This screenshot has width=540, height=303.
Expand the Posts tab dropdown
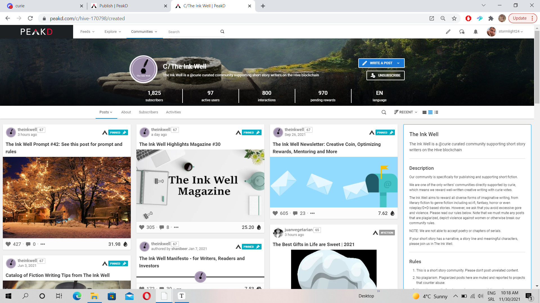click(106, 112)
